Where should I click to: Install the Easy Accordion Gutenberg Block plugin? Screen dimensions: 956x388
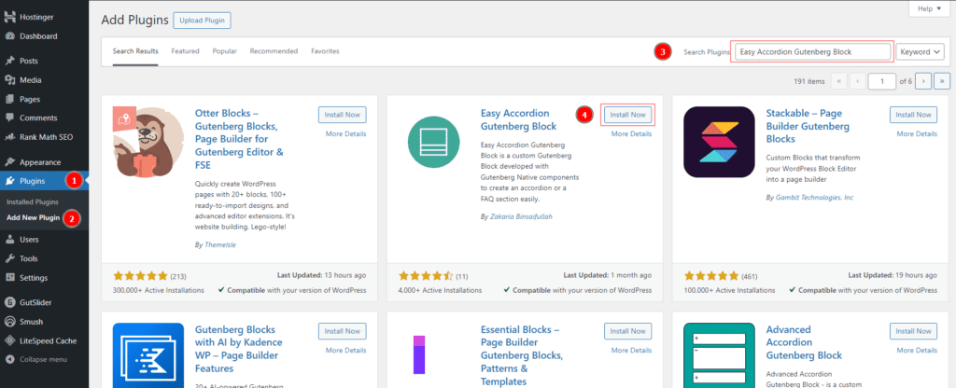tap(626, 115)
